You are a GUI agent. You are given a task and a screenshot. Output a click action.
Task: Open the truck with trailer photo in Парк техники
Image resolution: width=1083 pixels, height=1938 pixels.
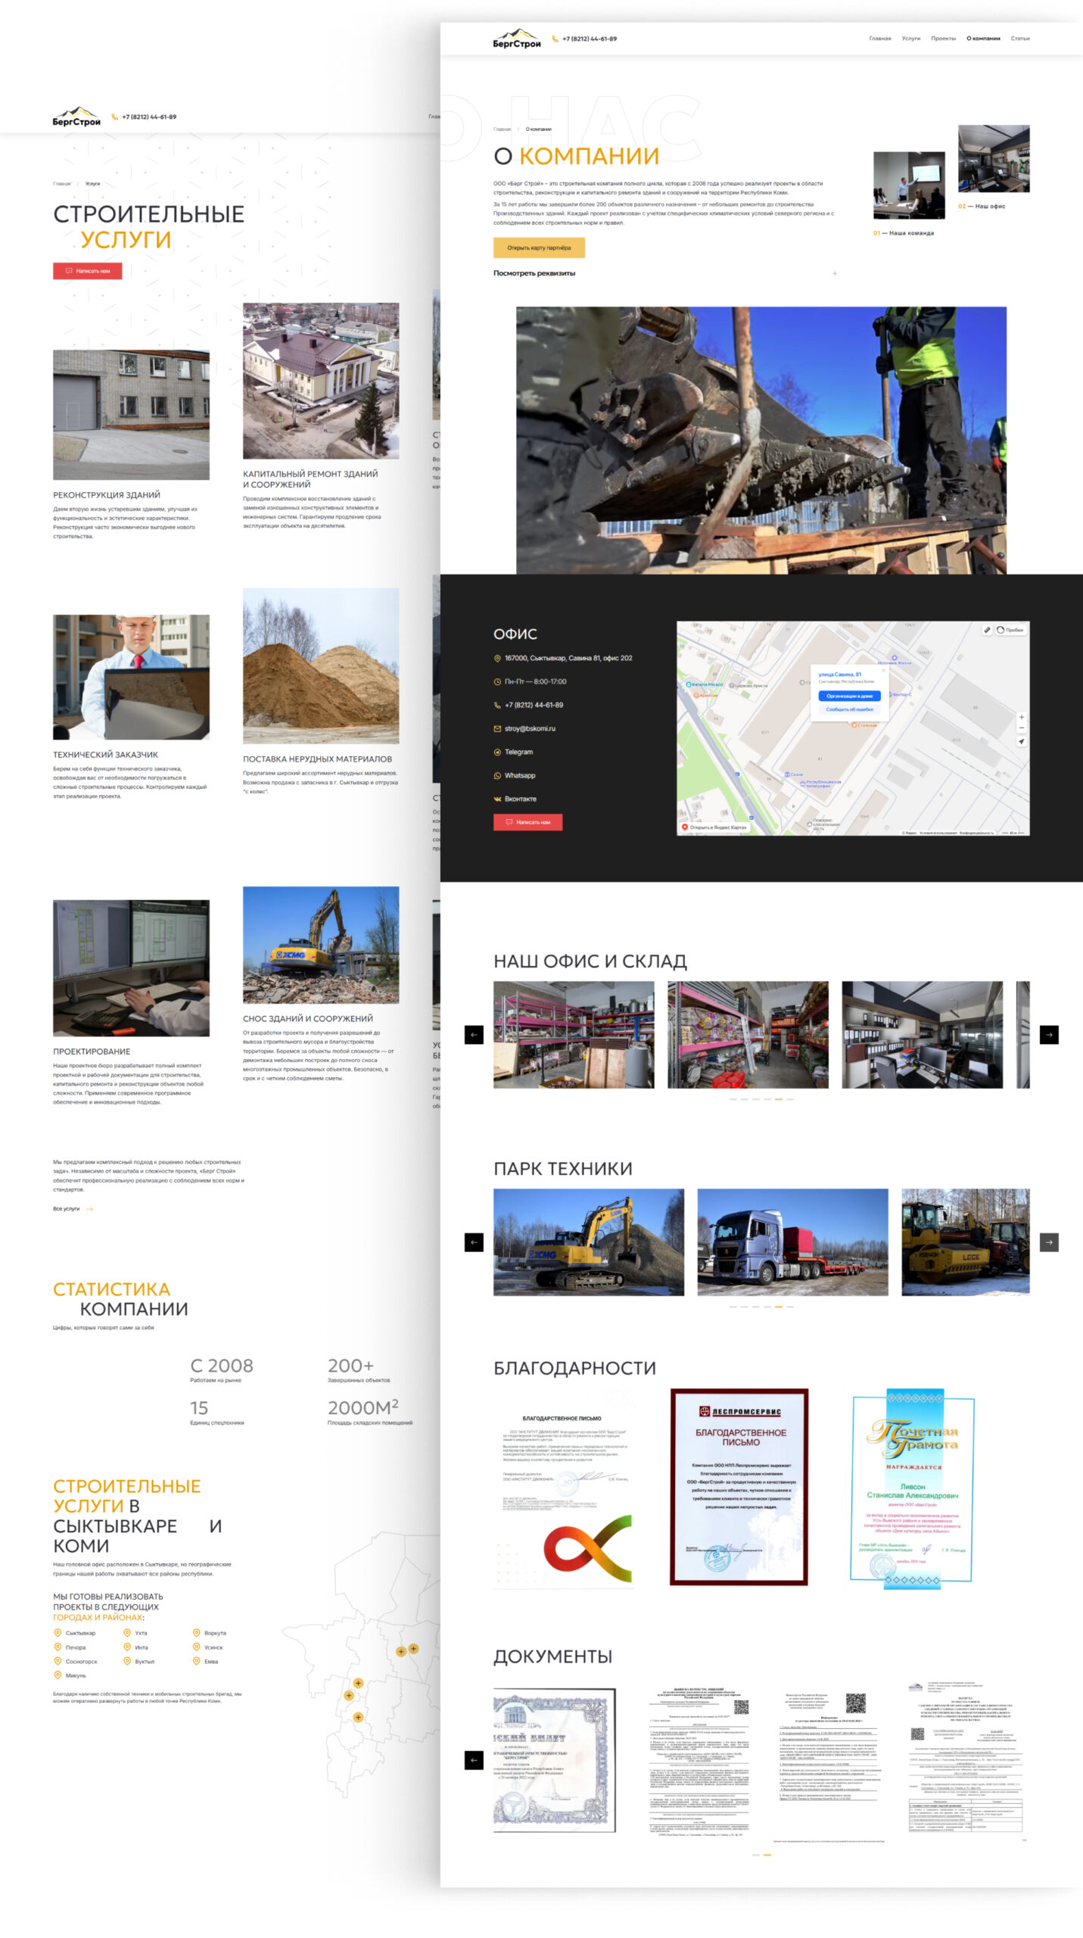click(792, 1242)
